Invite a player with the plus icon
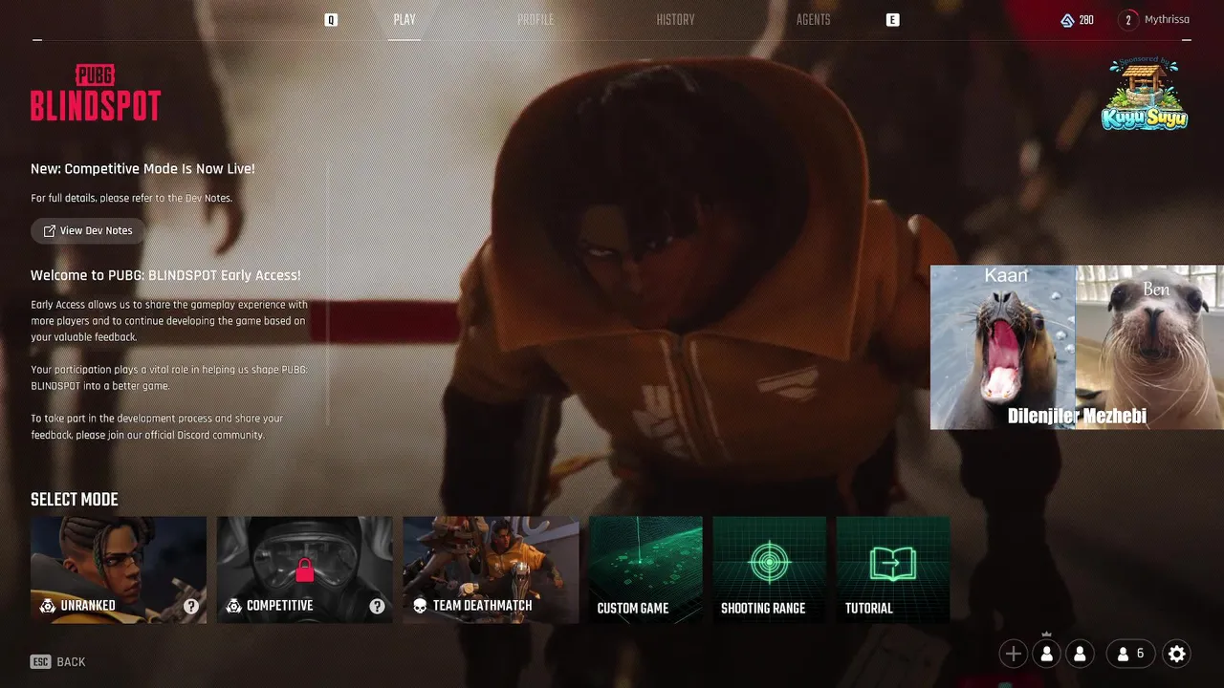1224x688 pixels. point(1014,654)
